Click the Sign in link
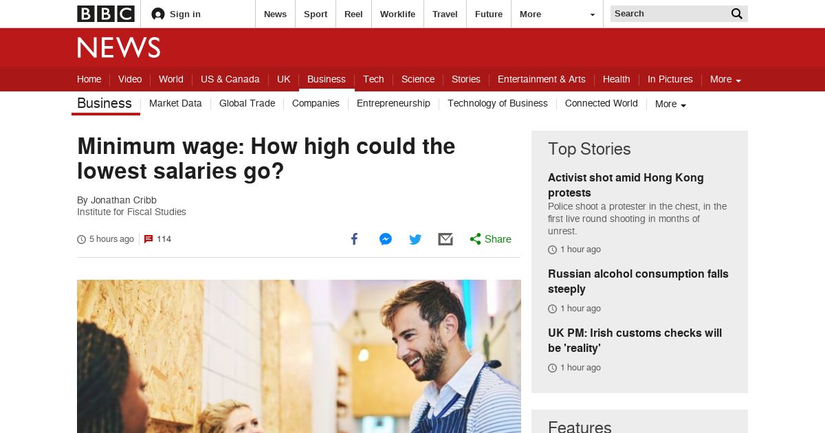The image size is (825, 433). (x=185, y=14)
